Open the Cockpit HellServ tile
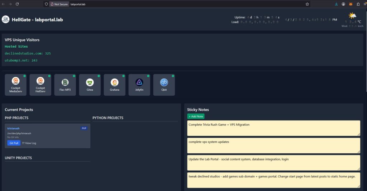Screen dimensions: 367x191 [x=40, y=85]
